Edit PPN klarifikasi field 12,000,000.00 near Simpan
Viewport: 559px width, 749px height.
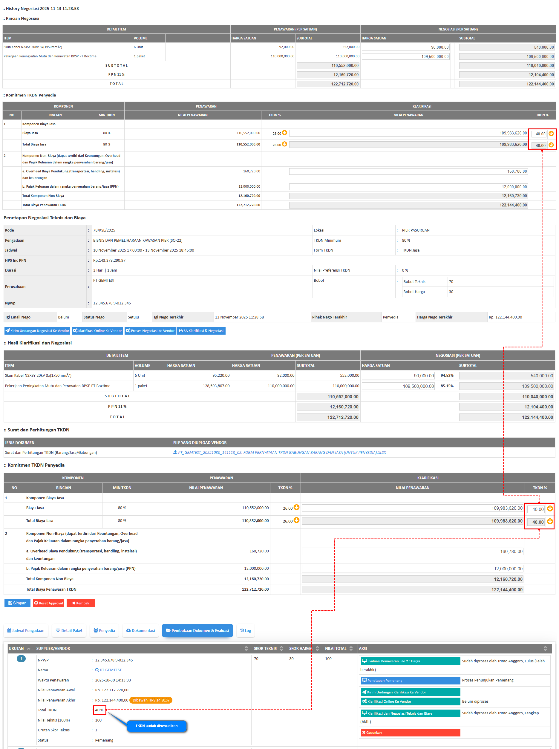point(413,569)
